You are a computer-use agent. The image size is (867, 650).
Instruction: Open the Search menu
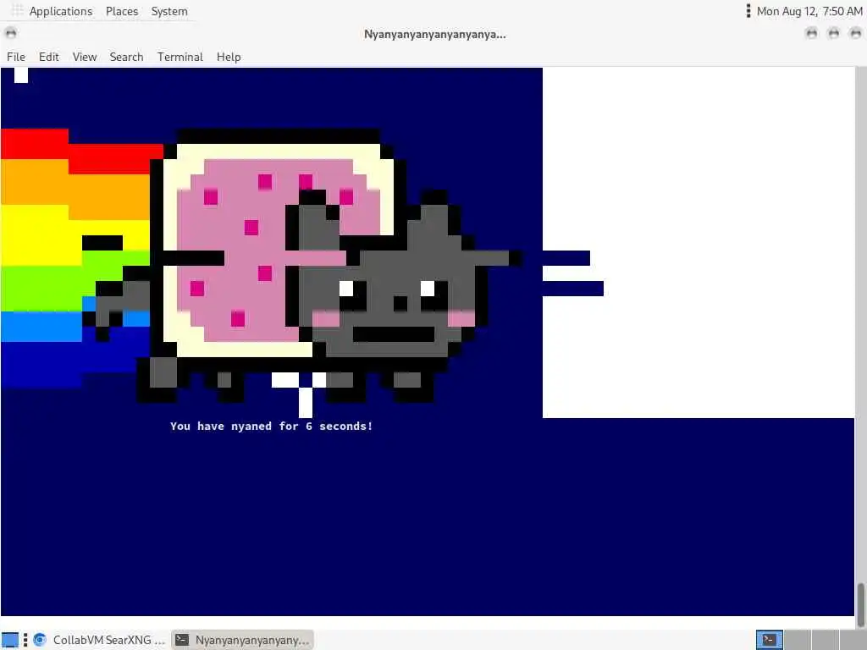[x=126, y=57]
